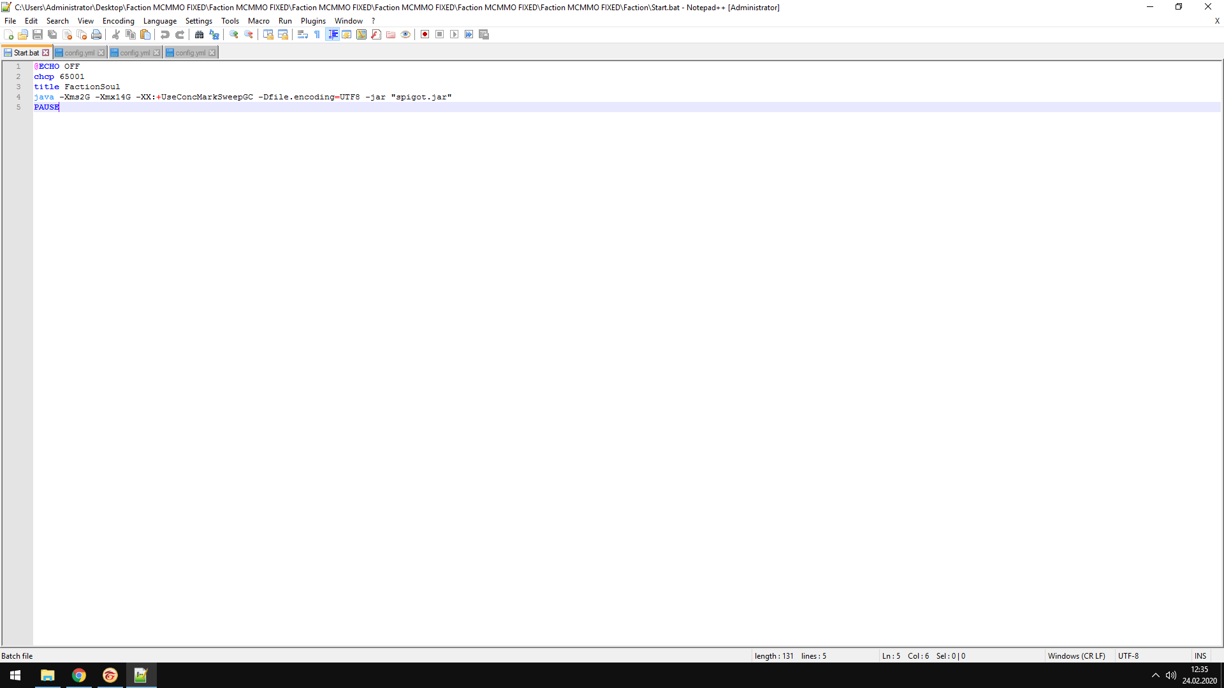Click the Undo arrow icon
The image size is (1224, 688).
(x=165, y=34)
